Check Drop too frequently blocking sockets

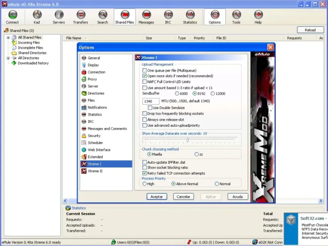144,114
